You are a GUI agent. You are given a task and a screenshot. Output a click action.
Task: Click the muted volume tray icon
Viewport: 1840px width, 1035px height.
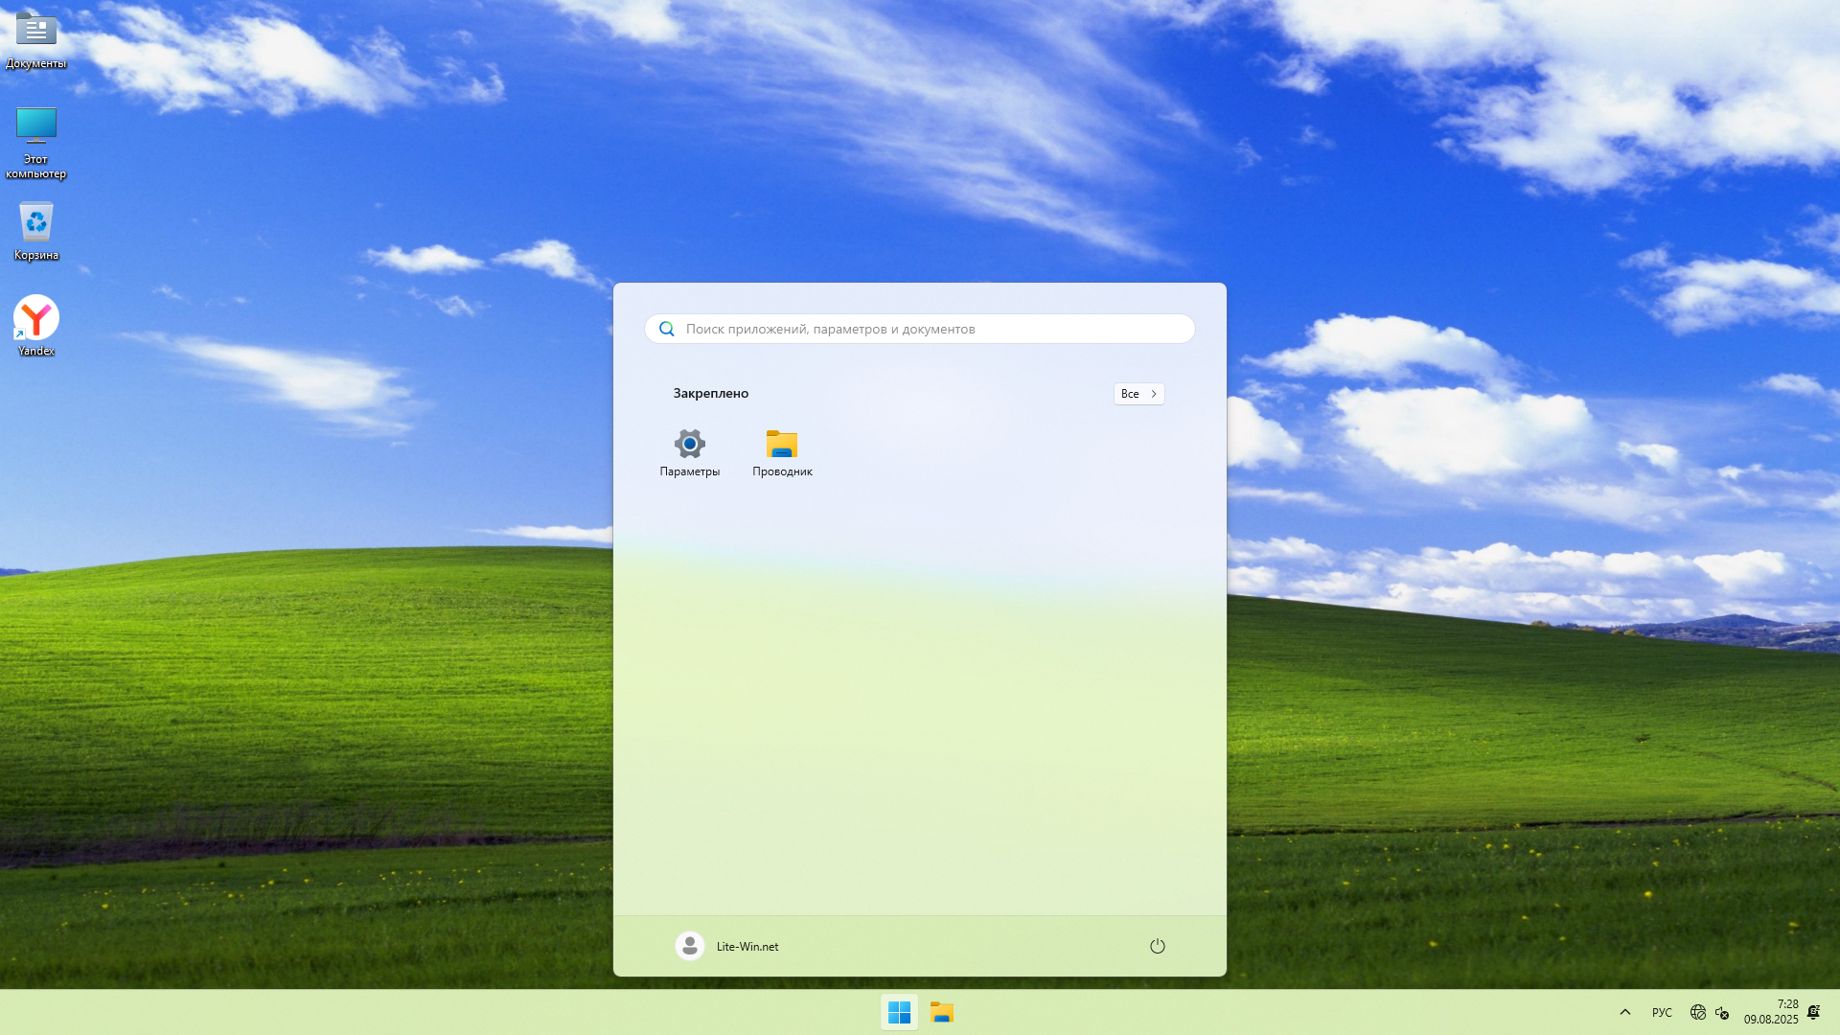[x=1722, y=1012]
